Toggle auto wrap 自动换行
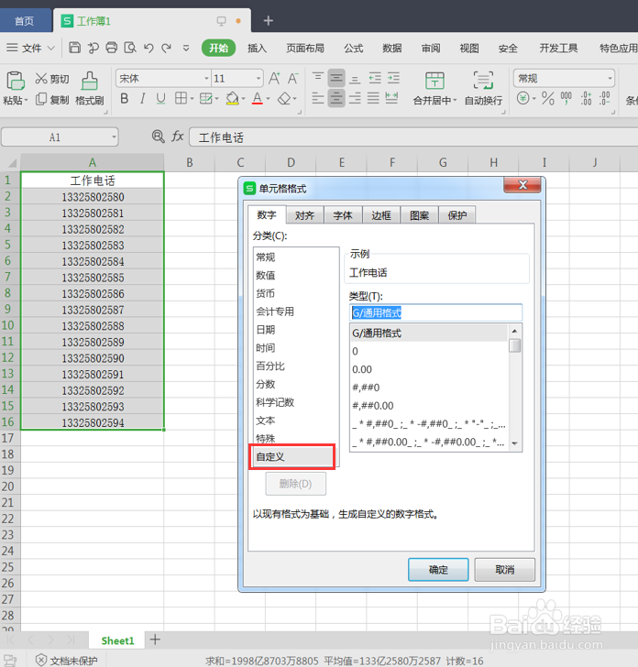Viewport: 638px width, 667px height. tap(483, 88)
